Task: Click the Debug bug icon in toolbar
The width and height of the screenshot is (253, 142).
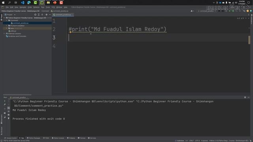Action: (223, 11)
